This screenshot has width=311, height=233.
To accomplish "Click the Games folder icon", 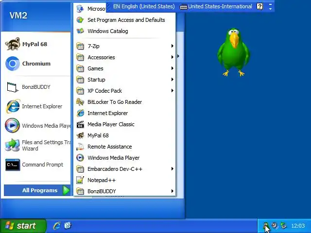I will tap(80, 68).
